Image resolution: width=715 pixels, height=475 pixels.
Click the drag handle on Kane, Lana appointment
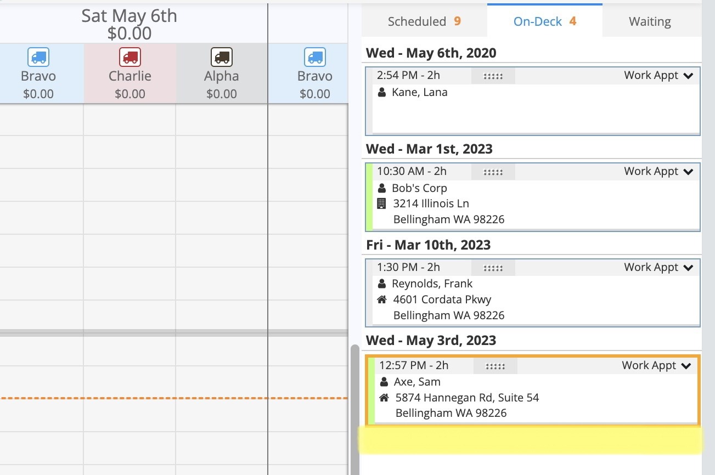[493, 76]
